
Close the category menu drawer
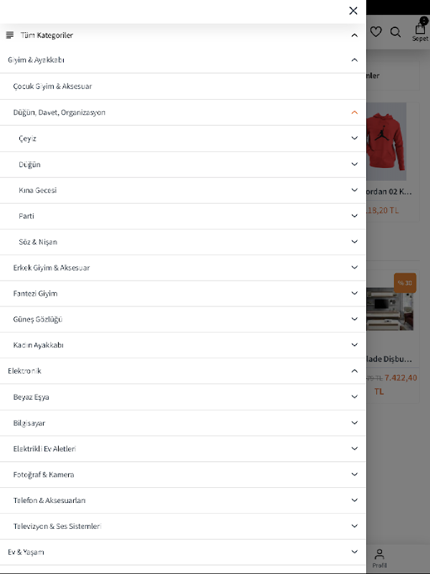353,11
